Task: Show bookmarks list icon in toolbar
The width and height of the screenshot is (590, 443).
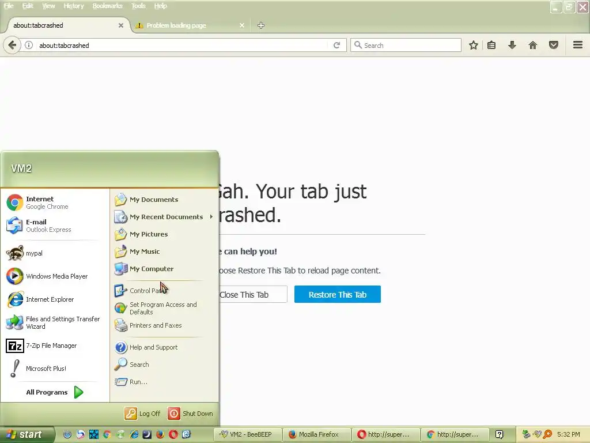Action: click(x=491, y=45)
